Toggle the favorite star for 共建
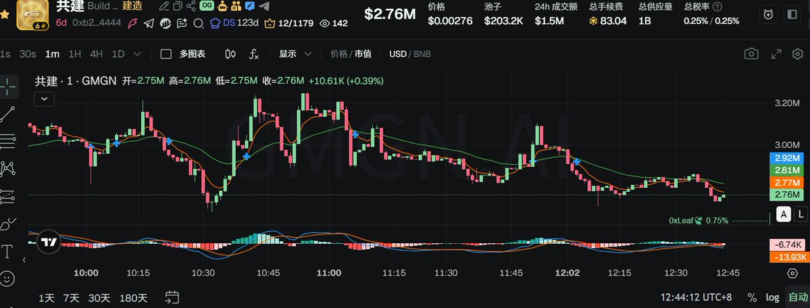The height and width of the screenshot is (308, 810). tap(5, 14)
